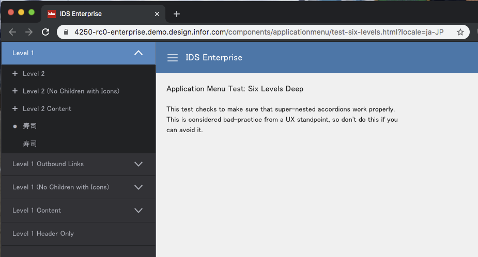Viewport: 478px width, 257px height.
Task: View site info via the lock icon
Action: point(66,32)
